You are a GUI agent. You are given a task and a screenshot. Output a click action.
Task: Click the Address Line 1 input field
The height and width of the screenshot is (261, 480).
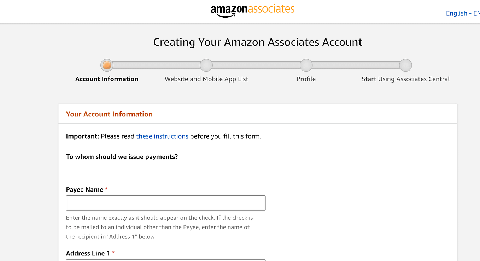click(x=165, y=260)
